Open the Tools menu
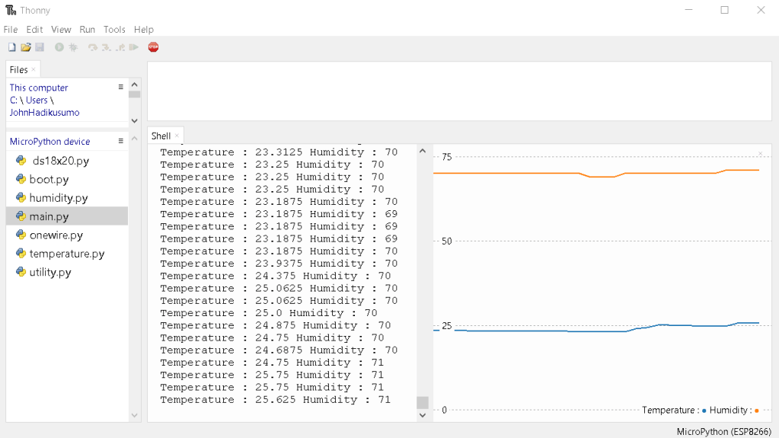 coord(114,30)
